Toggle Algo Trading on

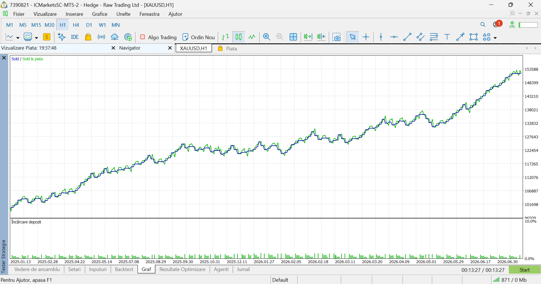158,37
